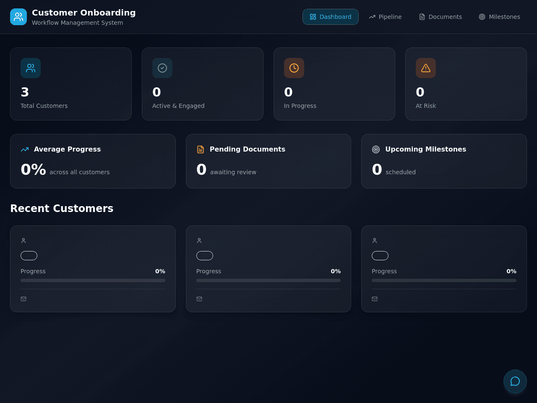Viewport: 537px width, 403px height.
Task: Click the "In Progress" stat label
Action: 300,106
